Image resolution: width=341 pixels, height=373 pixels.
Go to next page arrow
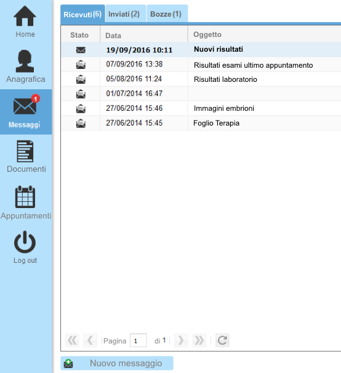pyautogui.click(x=181, y=340)
